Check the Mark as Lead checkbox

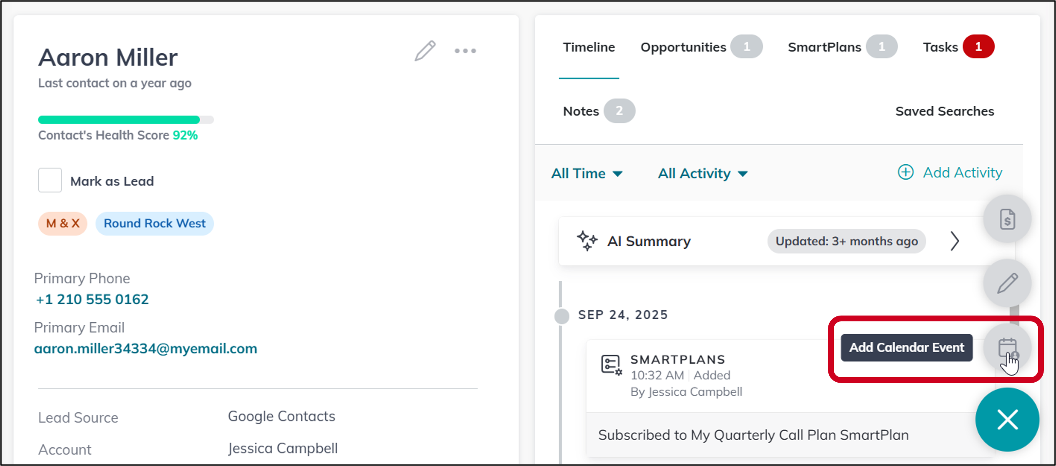[50, 180]
